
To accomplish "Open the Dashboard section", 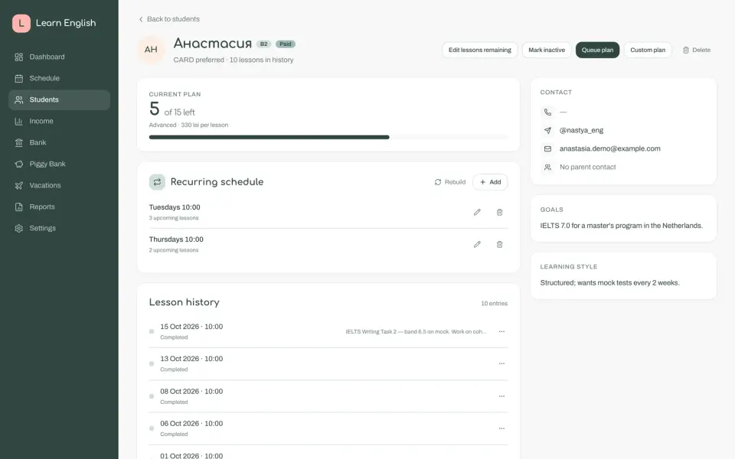I will click(x=59, y=57).
